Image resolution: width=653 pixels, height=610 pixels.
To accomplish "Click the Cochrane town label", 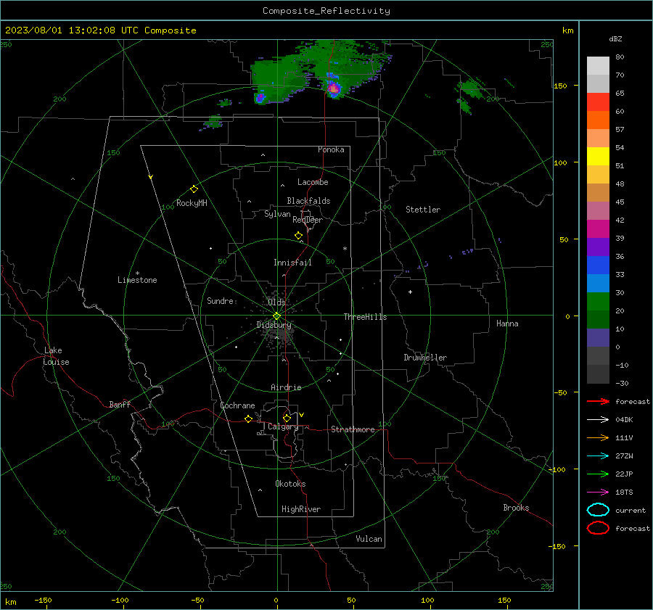I will click(x=237, y=405).
